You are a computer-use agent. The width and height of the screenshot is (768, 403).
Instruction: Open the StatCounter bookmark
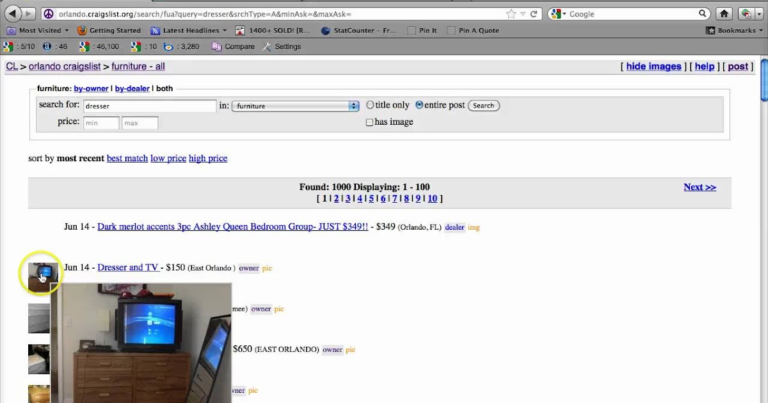coord(358,30)
